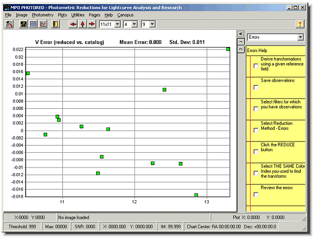Open the Help menu
The image size is (314, 238).
click(108, 15)
